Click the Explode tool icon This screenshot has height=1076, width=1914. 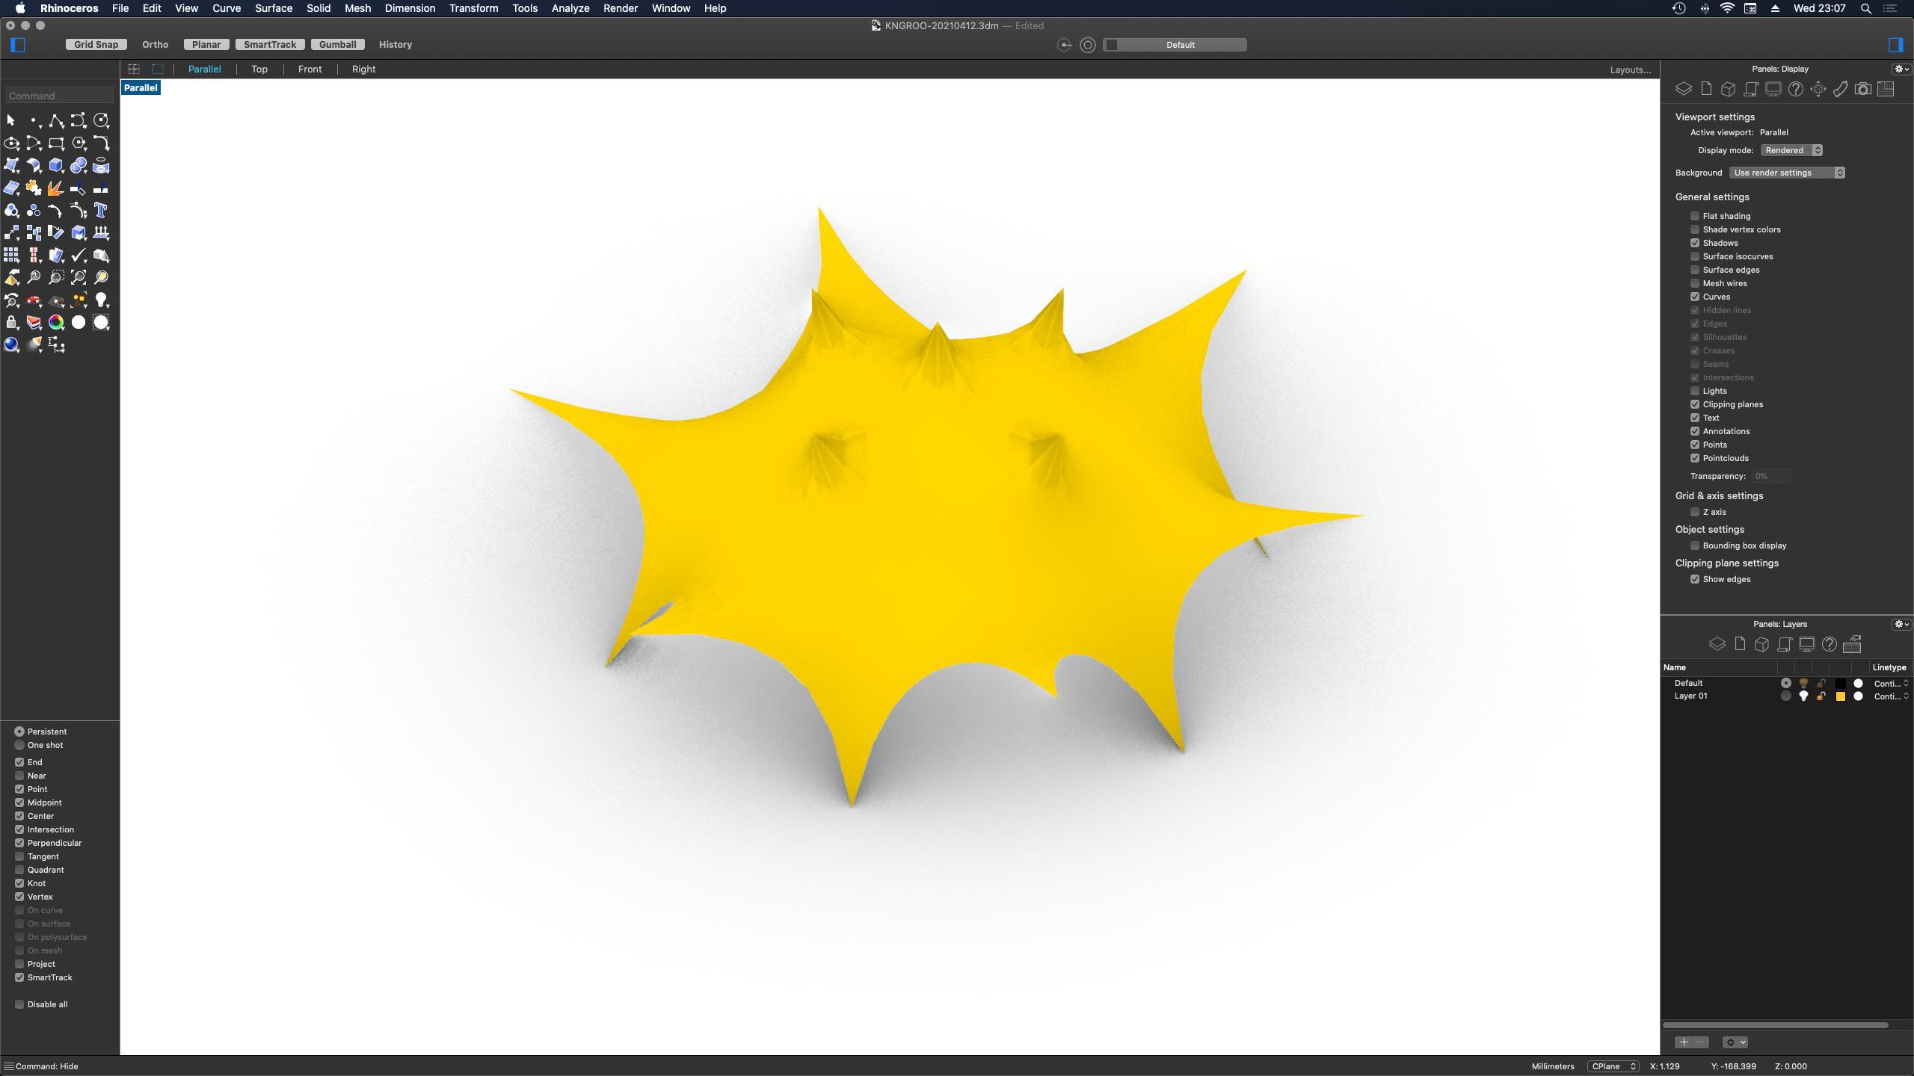[x=55, y=188]
